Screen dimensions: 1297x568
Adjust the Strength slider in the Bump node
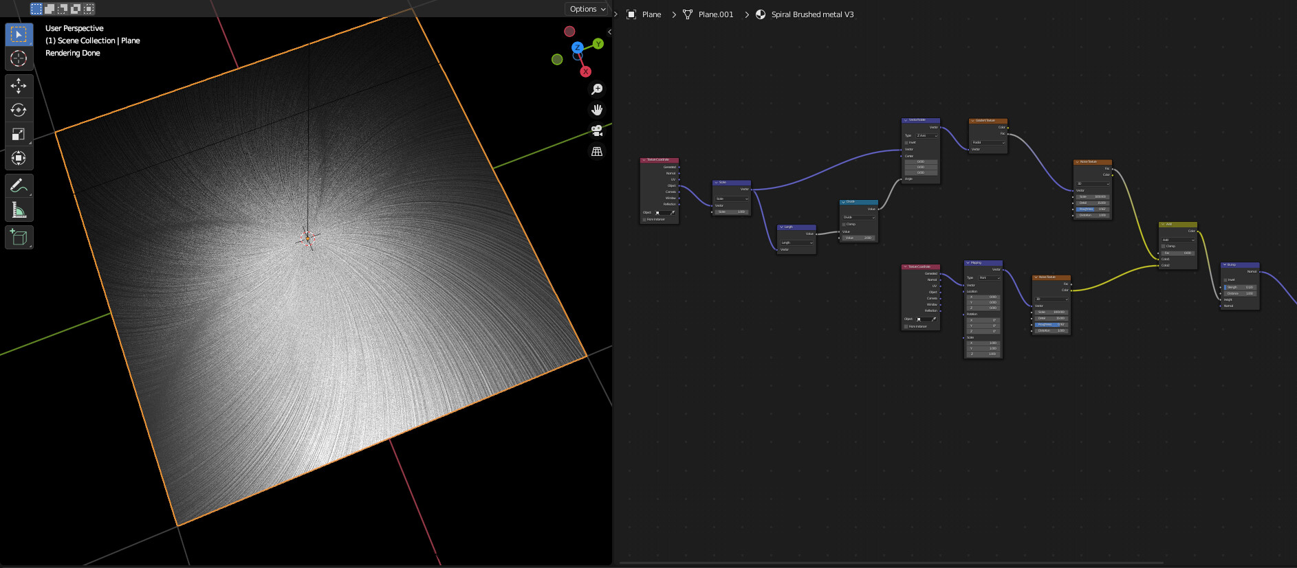1240,287
